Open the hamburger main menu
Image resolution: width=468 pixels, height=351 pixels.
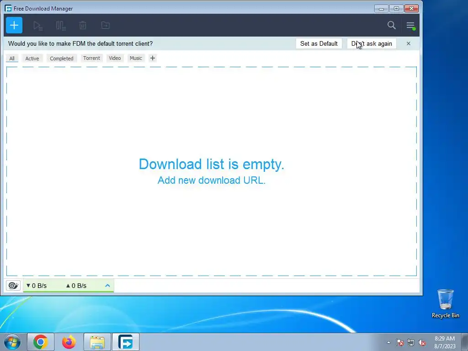click(x=411, y=26)
